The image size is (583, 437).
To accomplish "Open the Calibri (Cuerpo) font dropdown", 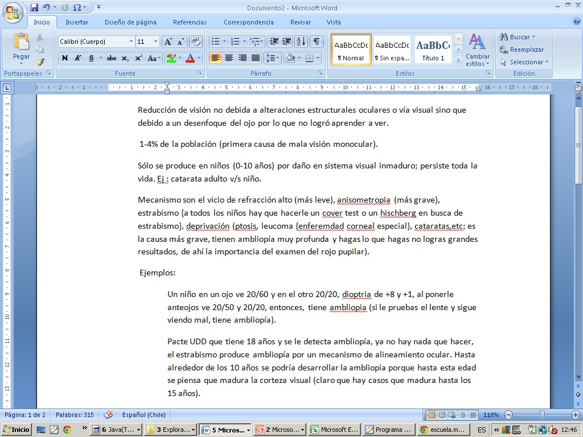I will click(131, 42).
